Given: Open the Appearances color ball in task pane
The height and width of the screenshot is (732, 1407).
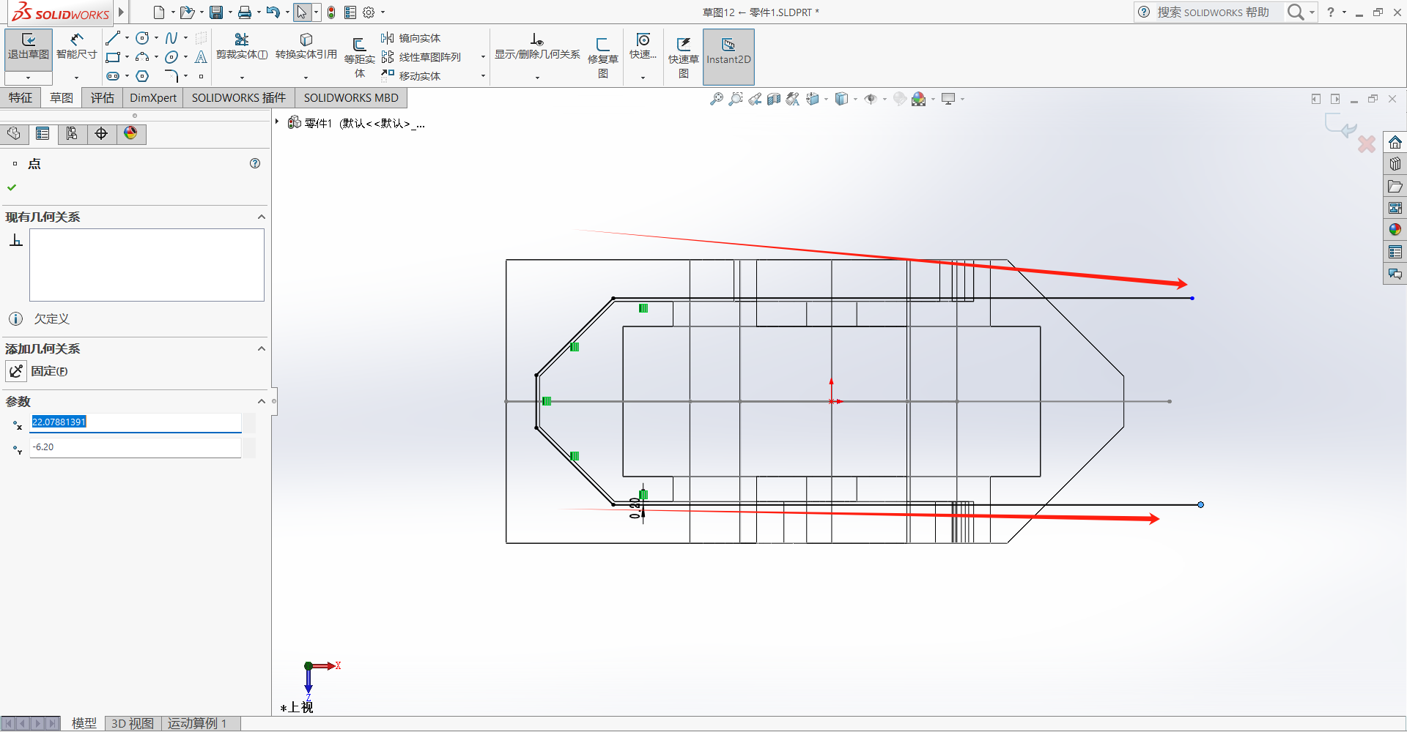Looking at the screenshot, I should coord(1395,229).
